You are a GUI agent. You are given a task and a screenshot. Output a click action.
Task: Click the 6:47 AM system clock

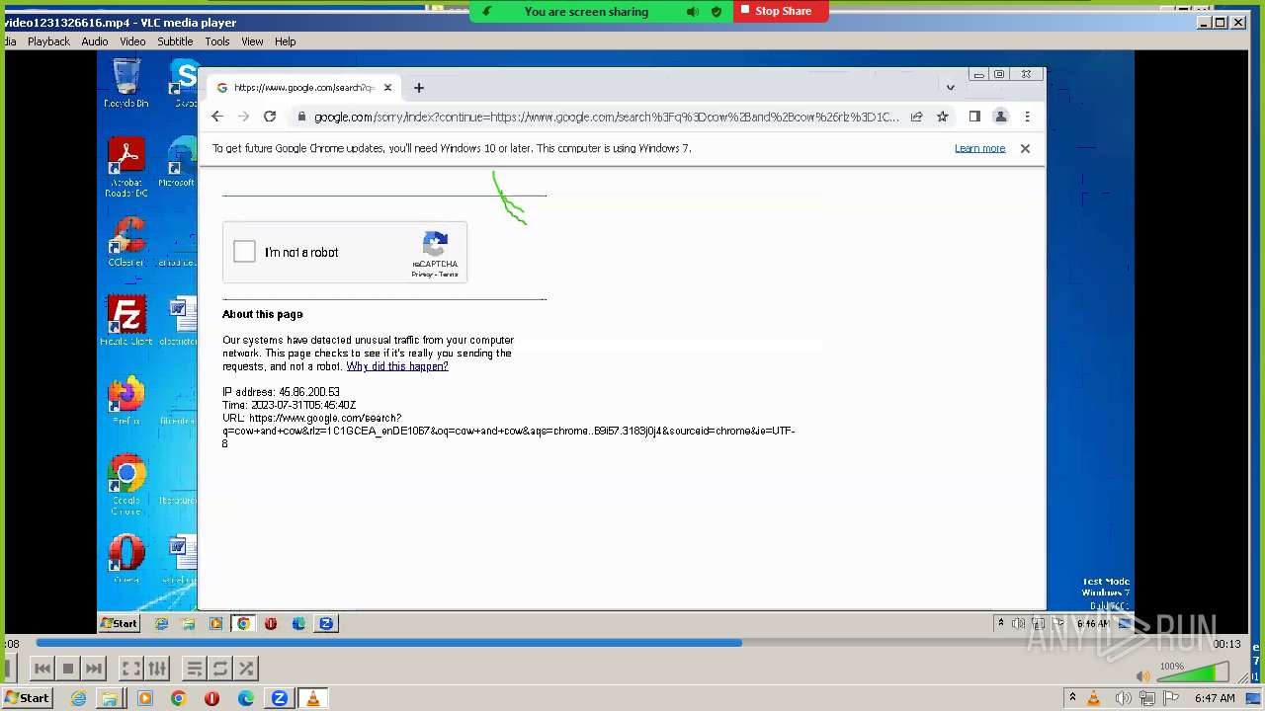pyautogui.click(x=1215, y=698)
